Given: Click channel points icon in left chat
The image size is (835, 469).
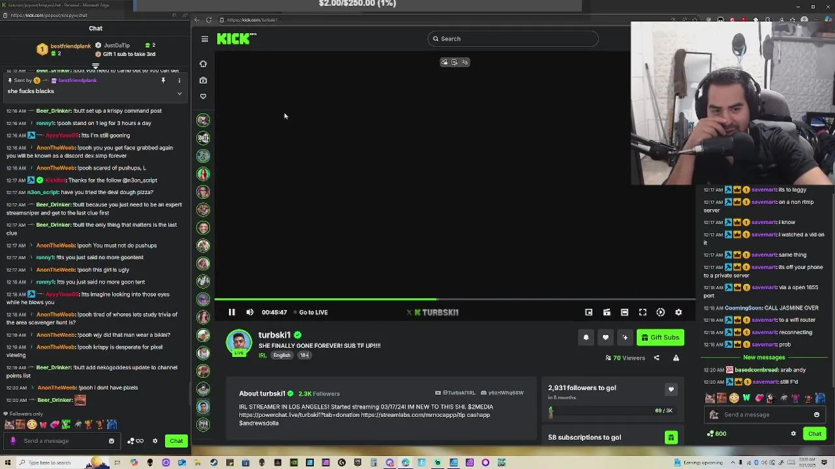Looking at the screenshot, I should [136, 441].
